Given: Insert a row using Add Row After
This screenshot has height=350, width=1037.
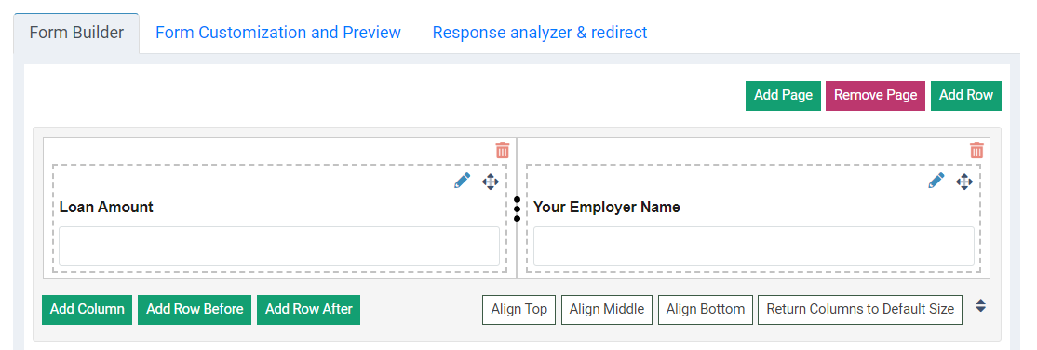Looking at the screenshot, I should (308, 310).
